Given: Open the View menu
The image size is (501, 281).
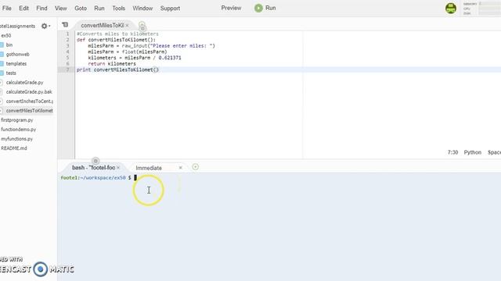Looking at the screenshot, I should pyautogui.click(x=61, y=9).
